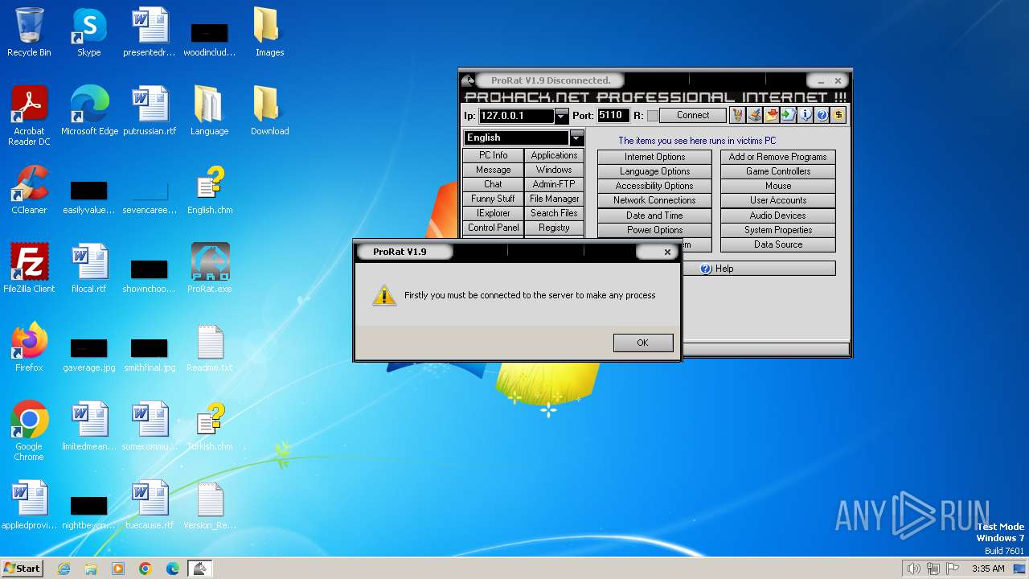This screenshot has width=1029, height=579.
Task: Select Funny Stuff menu button
Action: point(493,199)
